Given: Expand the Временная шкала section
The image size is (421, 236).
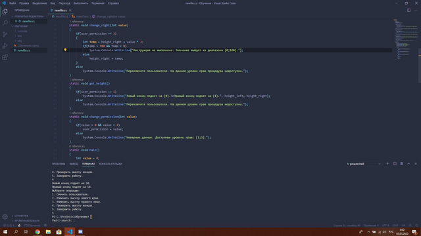Looking at the screenshot, I should [26, 221].
